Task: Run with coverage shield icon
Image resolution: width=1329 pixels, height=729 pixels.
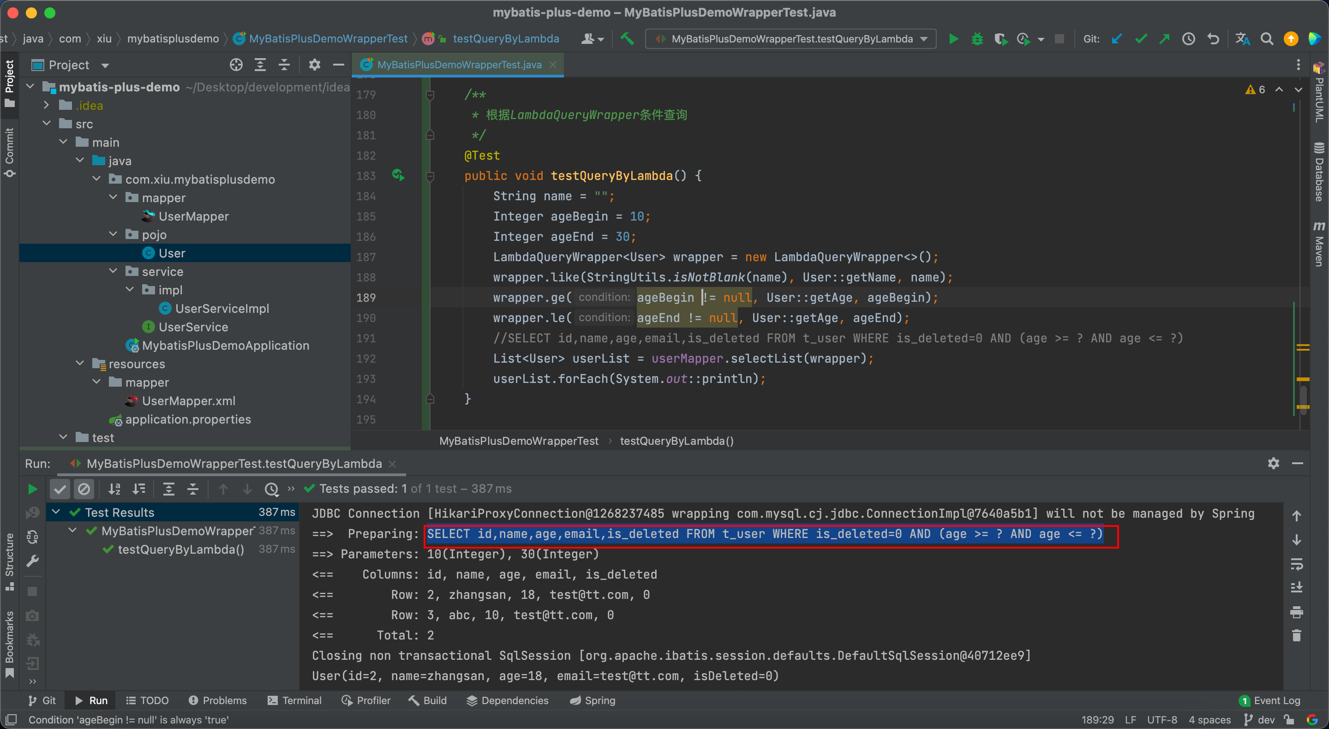Action: (x=1000, y=39)
